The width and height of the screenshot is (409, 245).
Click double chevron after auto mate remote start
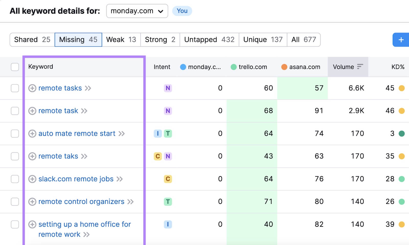point(121,134)
